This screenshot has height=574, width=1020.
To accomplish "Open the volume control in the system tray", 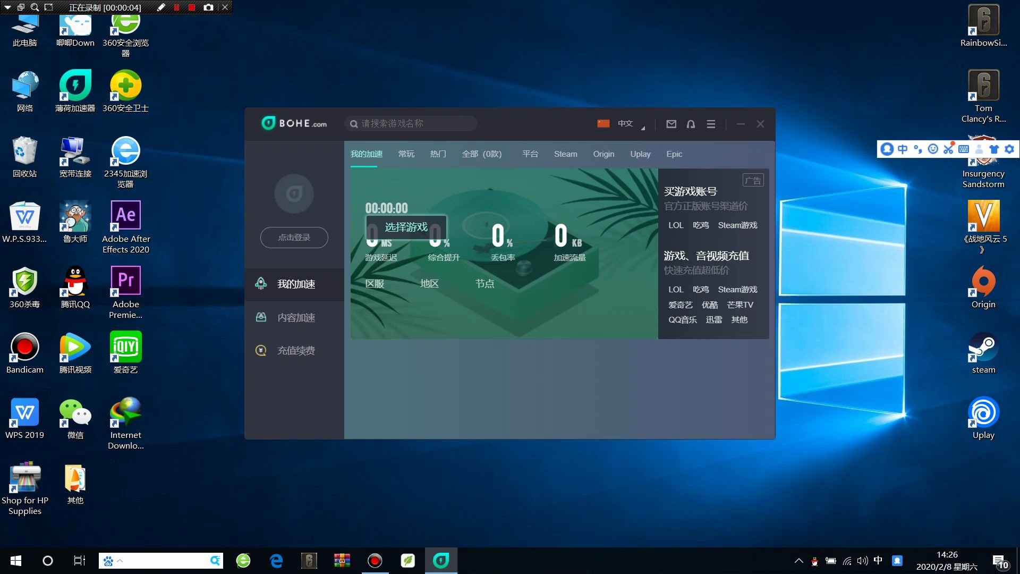I will coord(862,561).
